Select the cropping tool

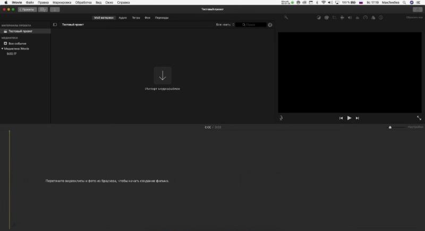(x=334, y=18)
